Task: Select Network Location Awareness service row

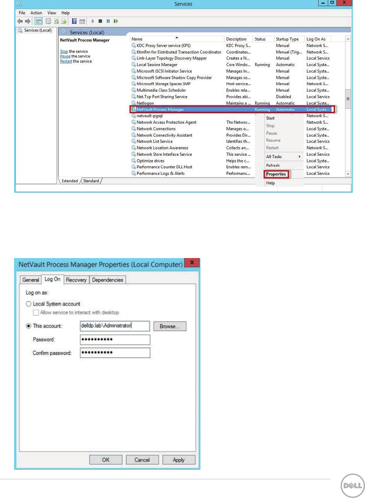Action: pos(232,148)
